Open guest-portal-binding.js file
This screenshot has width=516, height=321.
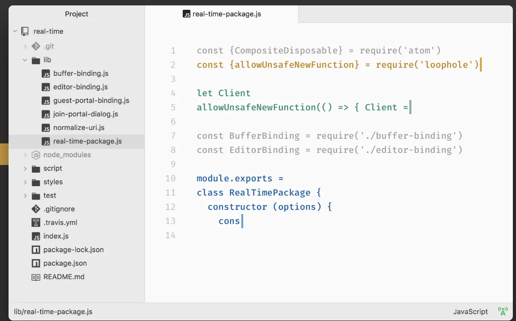[x=91, y=101]
